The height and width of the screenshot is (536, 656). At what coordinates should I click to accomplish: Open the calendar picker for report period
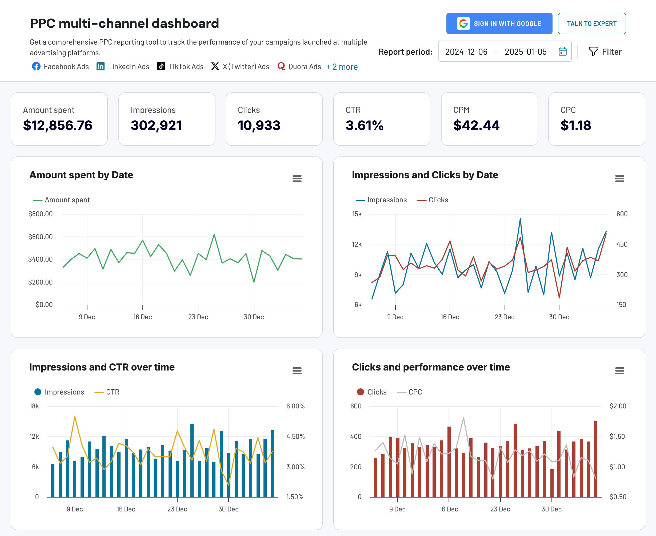[x=563, y=52]
